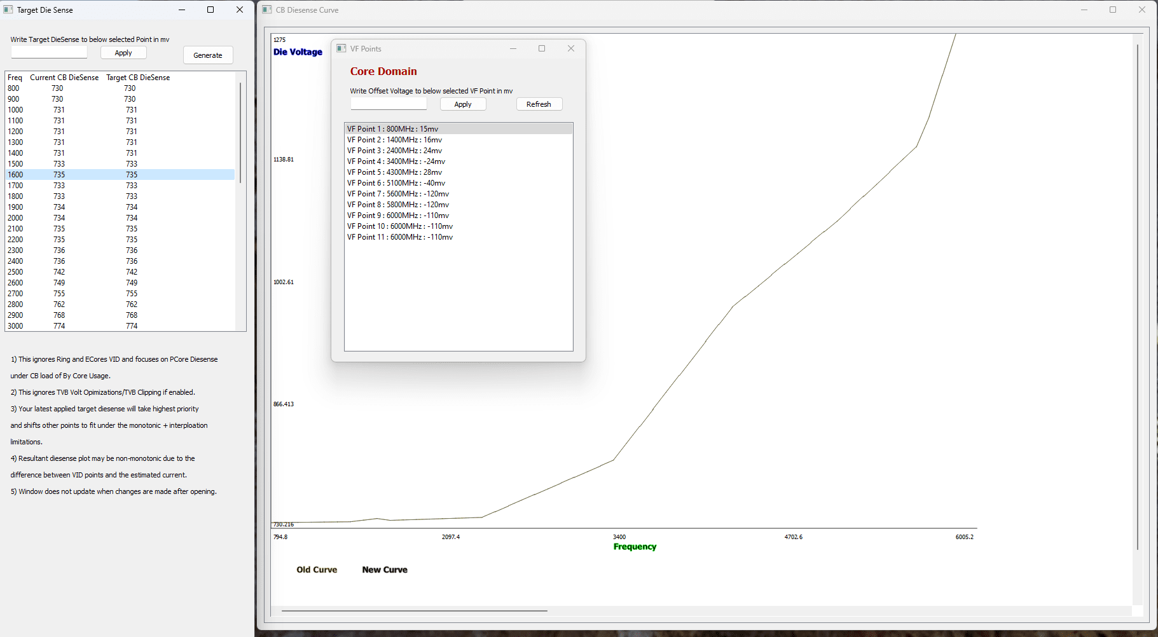This screenshot has height=637, width=1158.
Task: Select the 1000 frequency row
Action: [x=120, y=110]
